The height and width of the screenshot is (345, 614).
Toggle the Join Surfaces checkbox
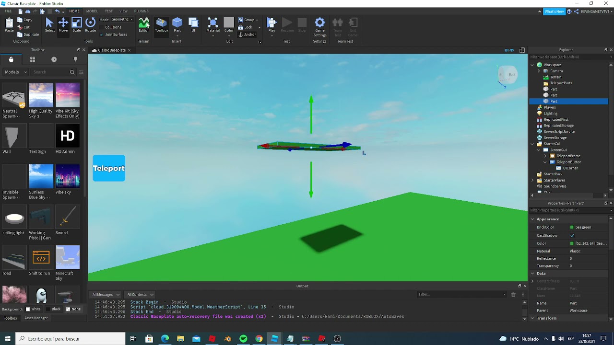coord(102,34)
